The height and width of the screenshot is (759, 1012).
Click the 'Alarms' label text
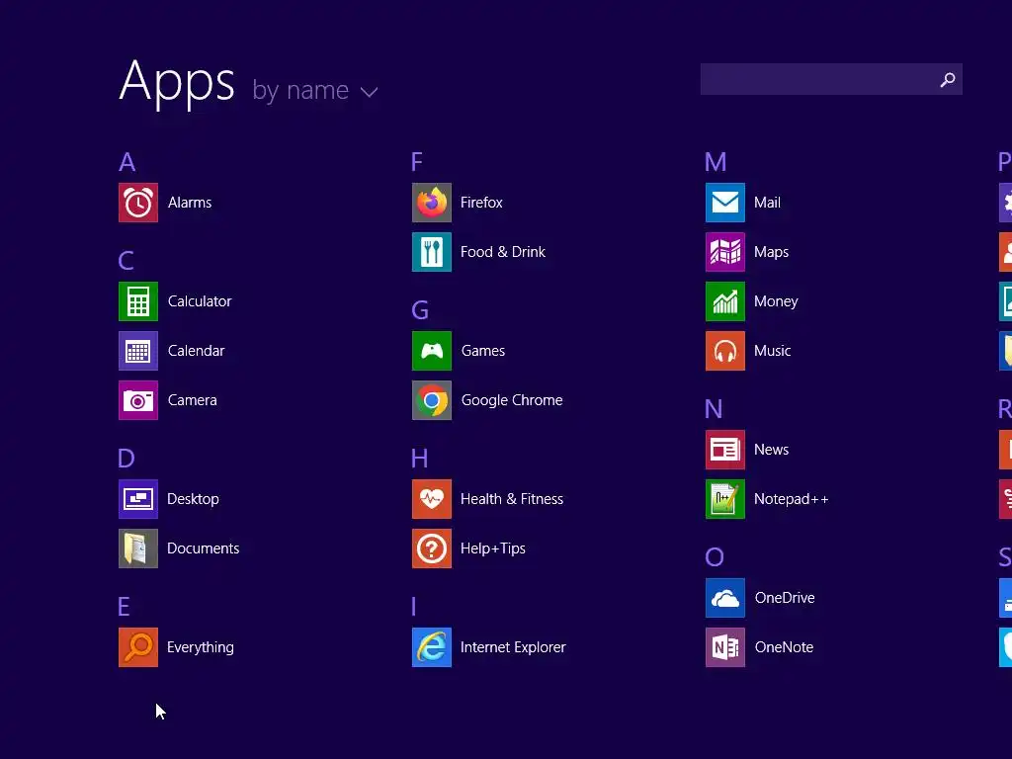pyautogui.click(x=190, y=203)
